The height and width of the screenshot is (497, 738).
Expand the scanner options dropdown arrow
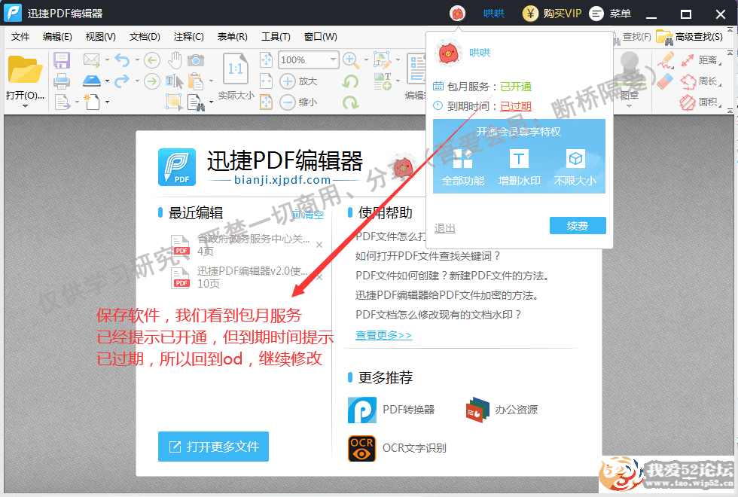[x=107, y=81]
